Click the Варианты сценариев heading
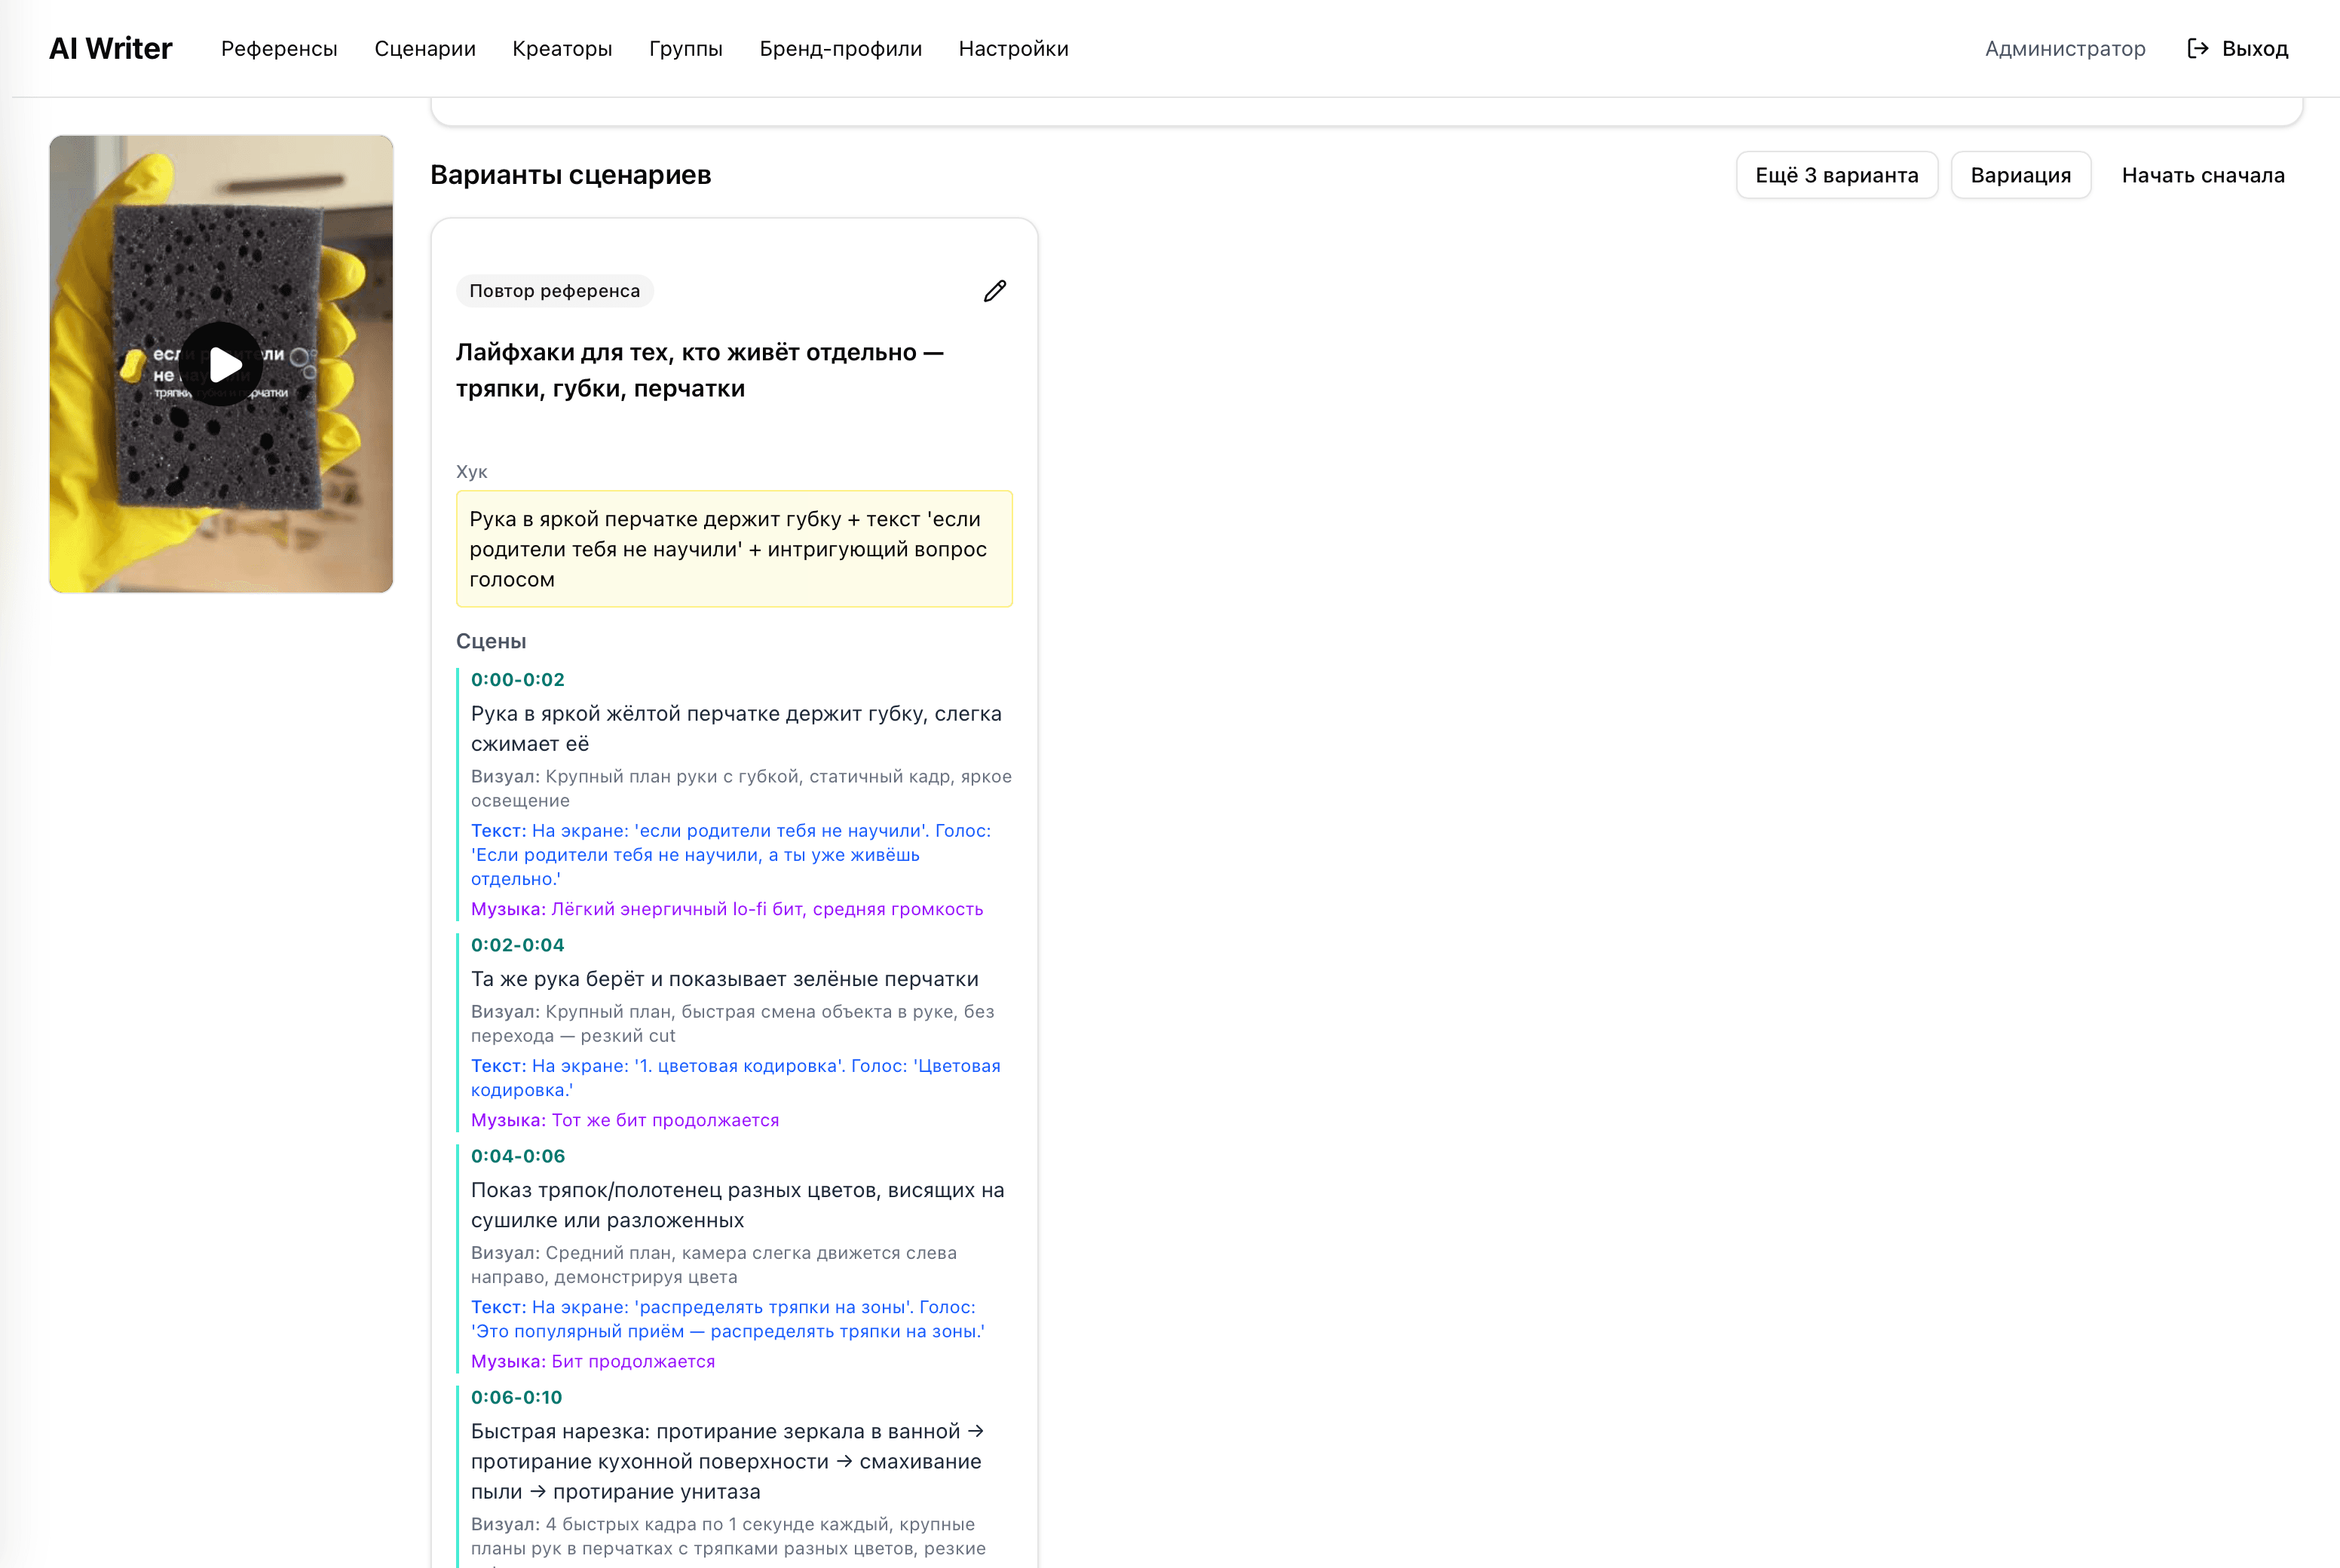This screenshot has height=1568, width=2340. click(x=570, y=175)
